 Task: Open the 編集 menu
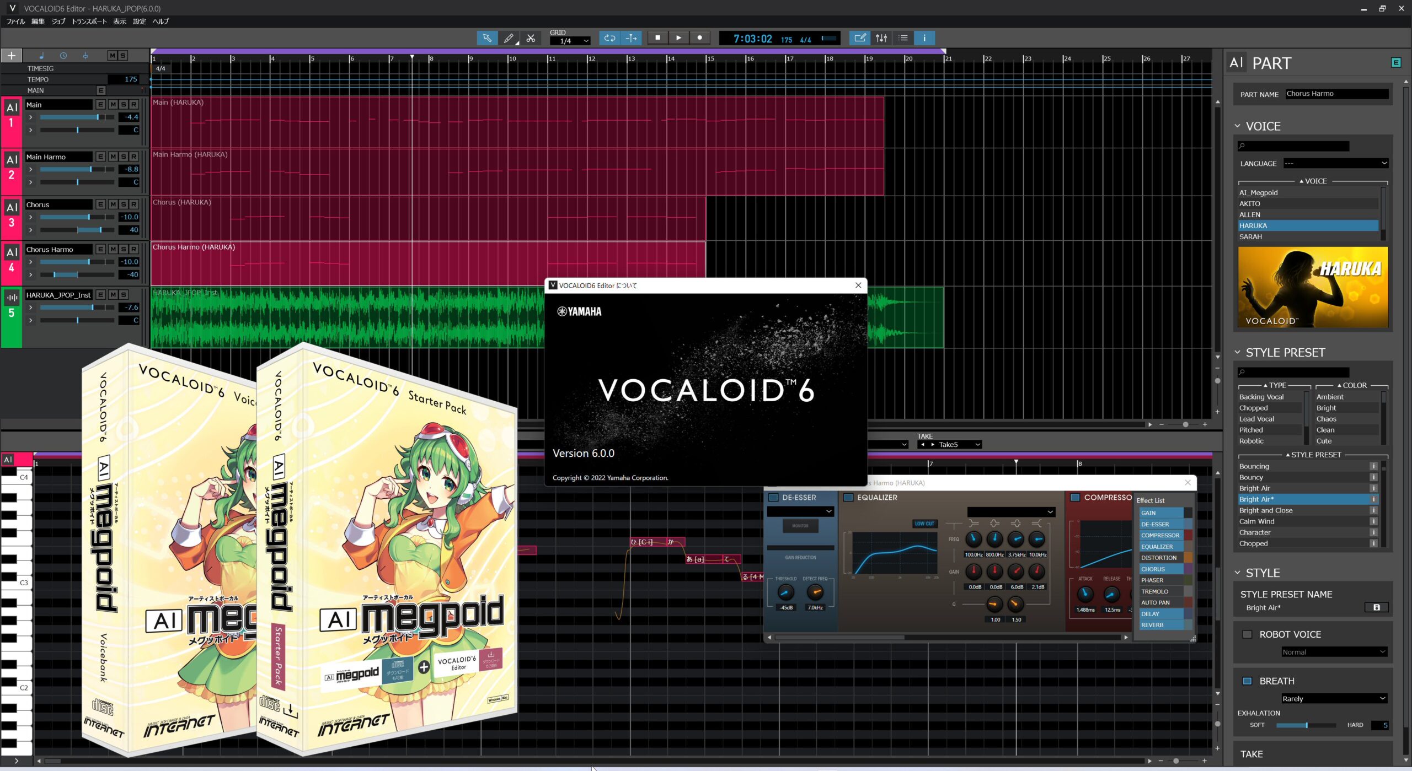[x=38, y=21]
